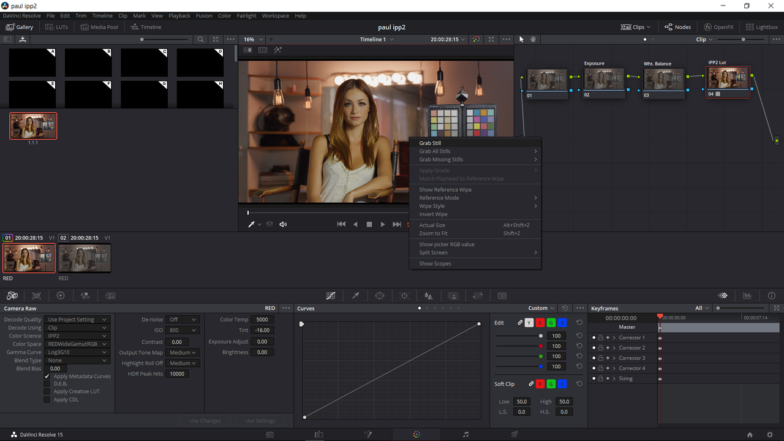Open the viewer qualifier picker tool
The height and width of the screenshot is (441, 784).
(x=251, y=224)
